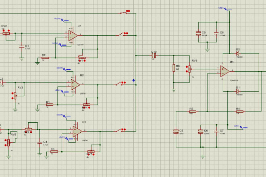The image size is (266, 177).
Task: Click the upper red adjust dot of RV8
Action: [x=187, y=67]
